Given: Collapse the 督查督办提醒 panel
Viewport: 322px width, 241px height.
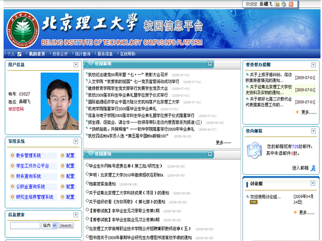Looking at the screenshot, I should point(314,65).
